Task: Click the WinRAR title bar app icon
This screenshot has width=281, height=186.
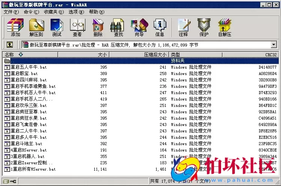Action: coord(5,4)
